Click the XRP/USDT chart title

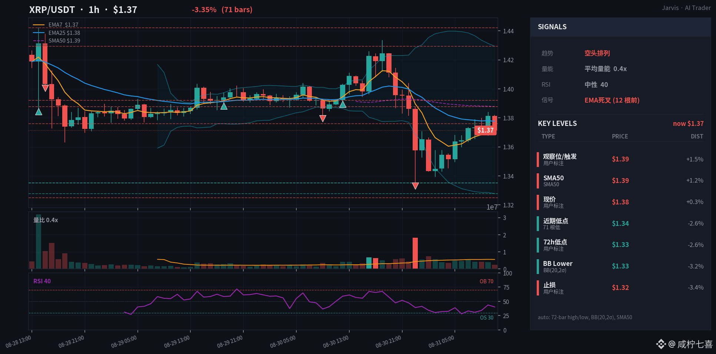click(83, 10)
